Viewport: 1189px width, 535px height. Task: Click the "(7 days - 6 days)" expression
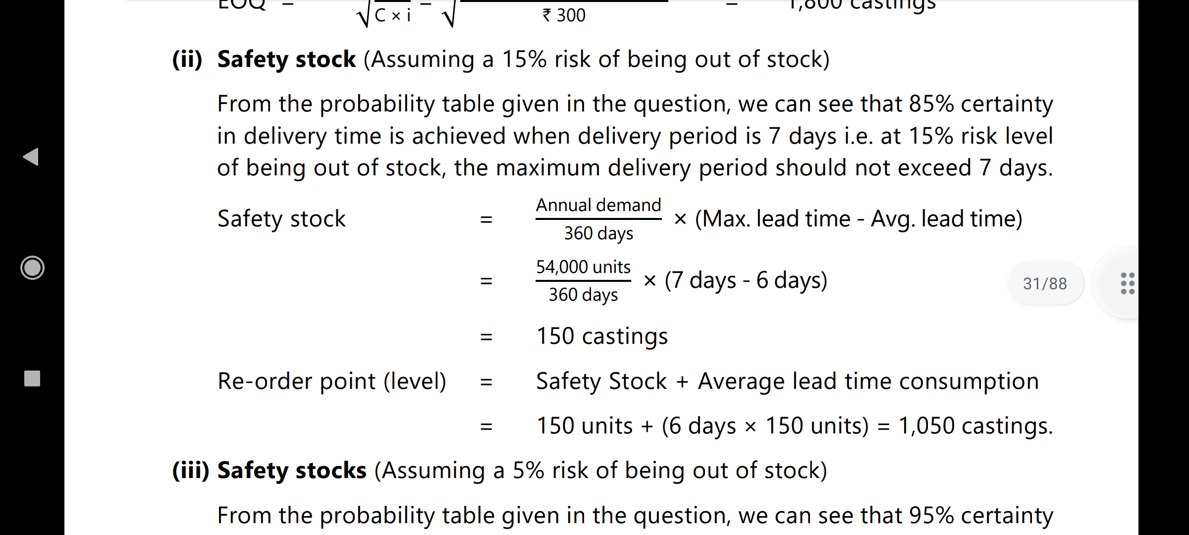(x=746, y=280)
